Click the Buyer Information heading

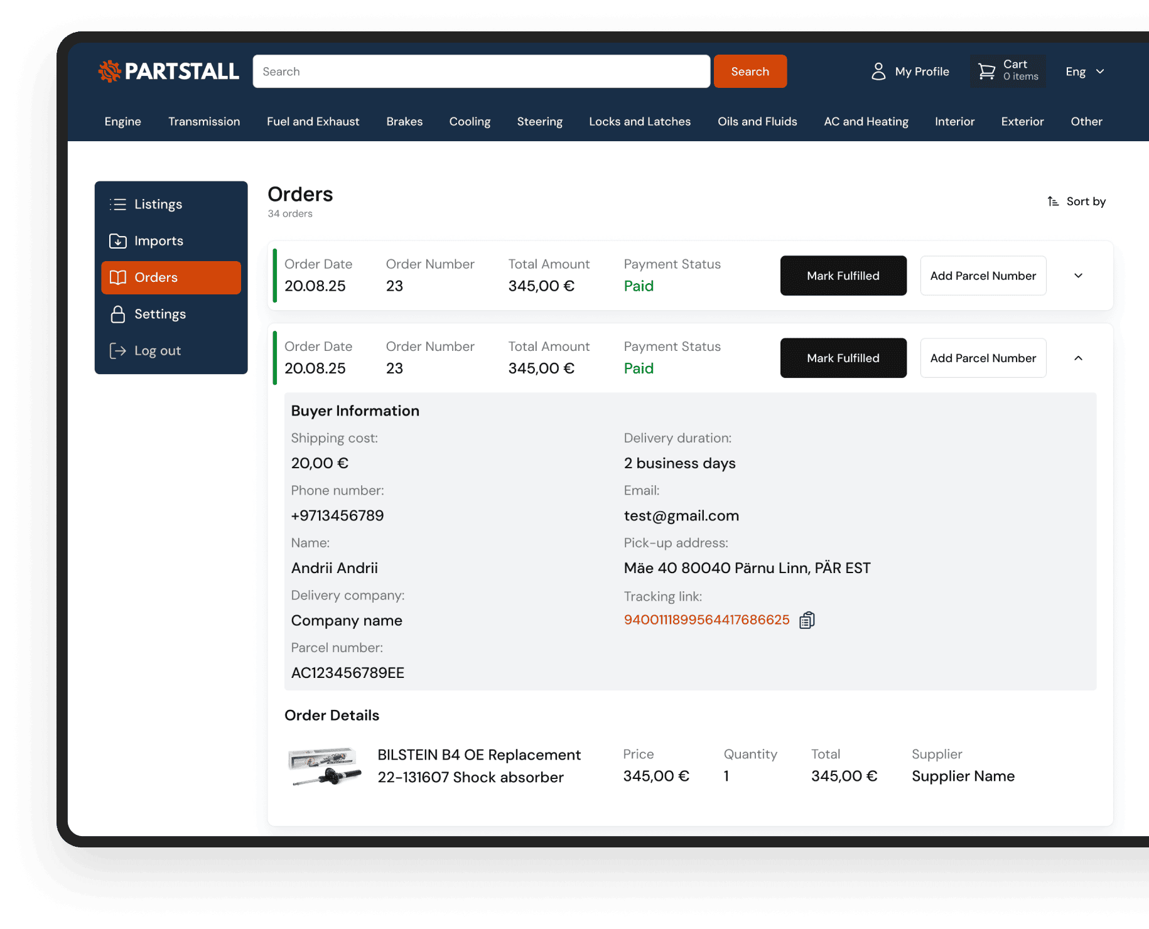pos(355,411)
